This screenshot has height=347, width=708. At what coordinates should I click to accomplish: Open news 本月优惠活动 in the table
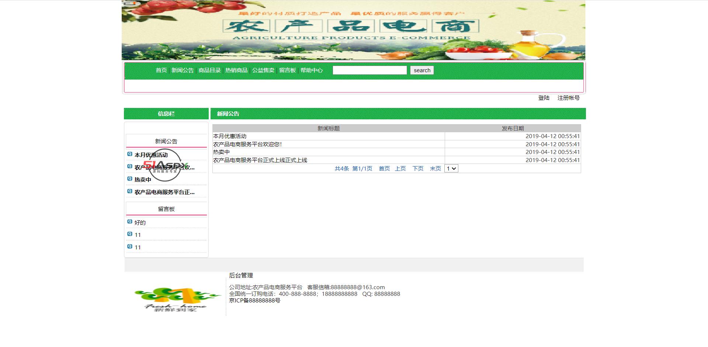[x=230, y=136]
